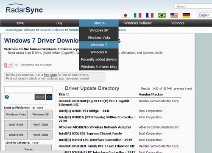
Task: Toggle the Win7 32bit platform filter
Action: pyautogui.click(x=41, y=125)
